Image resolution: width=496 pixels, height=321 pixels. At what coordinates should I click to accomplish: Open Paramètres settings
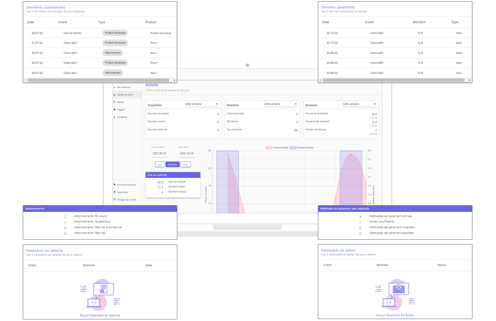[122, 192]
